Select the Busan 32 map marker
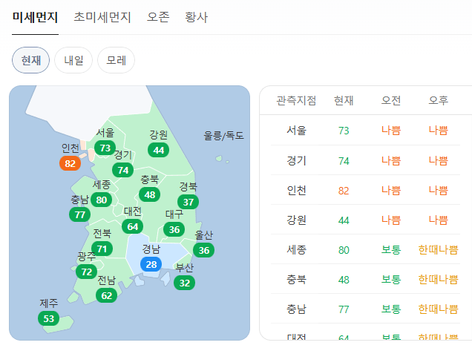The image size is (472, 348). click(185, 283)
